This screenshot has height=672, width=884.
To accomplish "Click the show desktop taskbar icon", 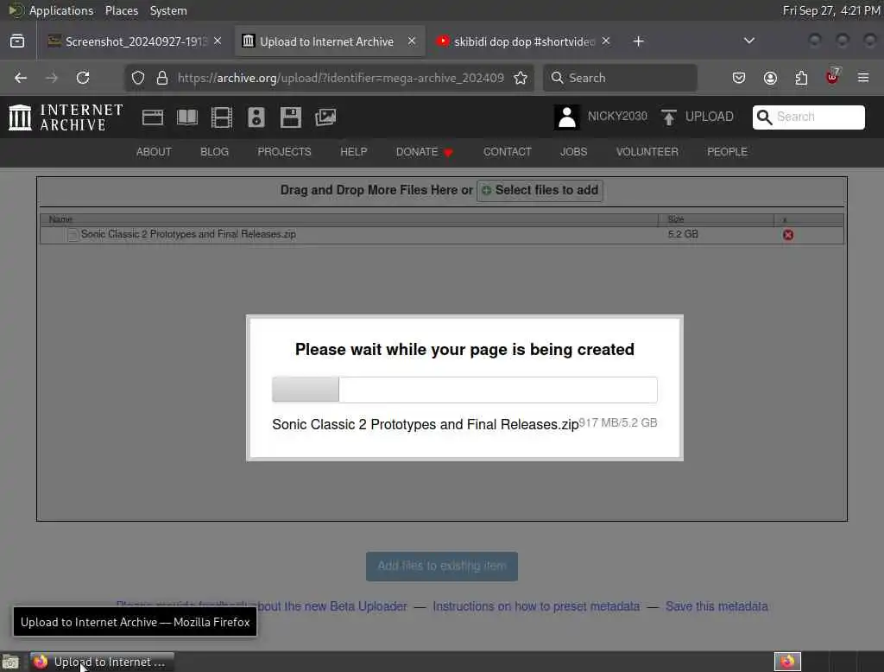I will coord(10,662).
